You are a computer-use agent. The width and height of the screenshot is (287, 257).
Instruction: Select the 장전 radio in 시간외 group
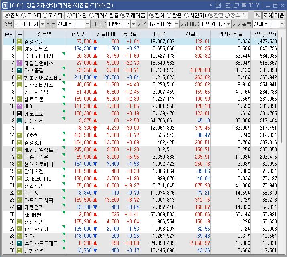click(211, 15)
